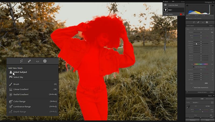Toggle the Invert checkbox for Select Subject
The width and height of the screenshot is (215, 122).
(x=208, y=26)
